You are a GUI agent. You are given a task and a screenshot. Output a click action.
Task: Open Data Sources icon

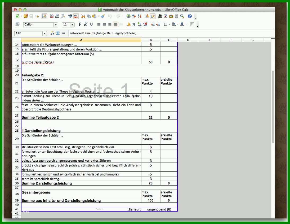pyautogui.click(x=177, y=16)
